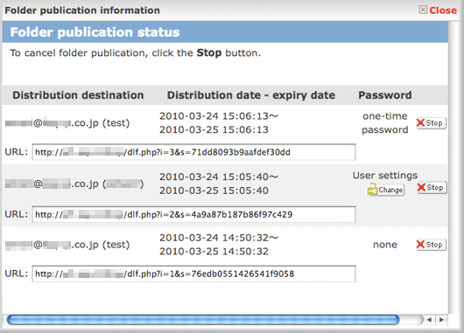This screenshot has height=333, width=464.
Task: Stop the publication with no password
Action: (x=431, y=245)
